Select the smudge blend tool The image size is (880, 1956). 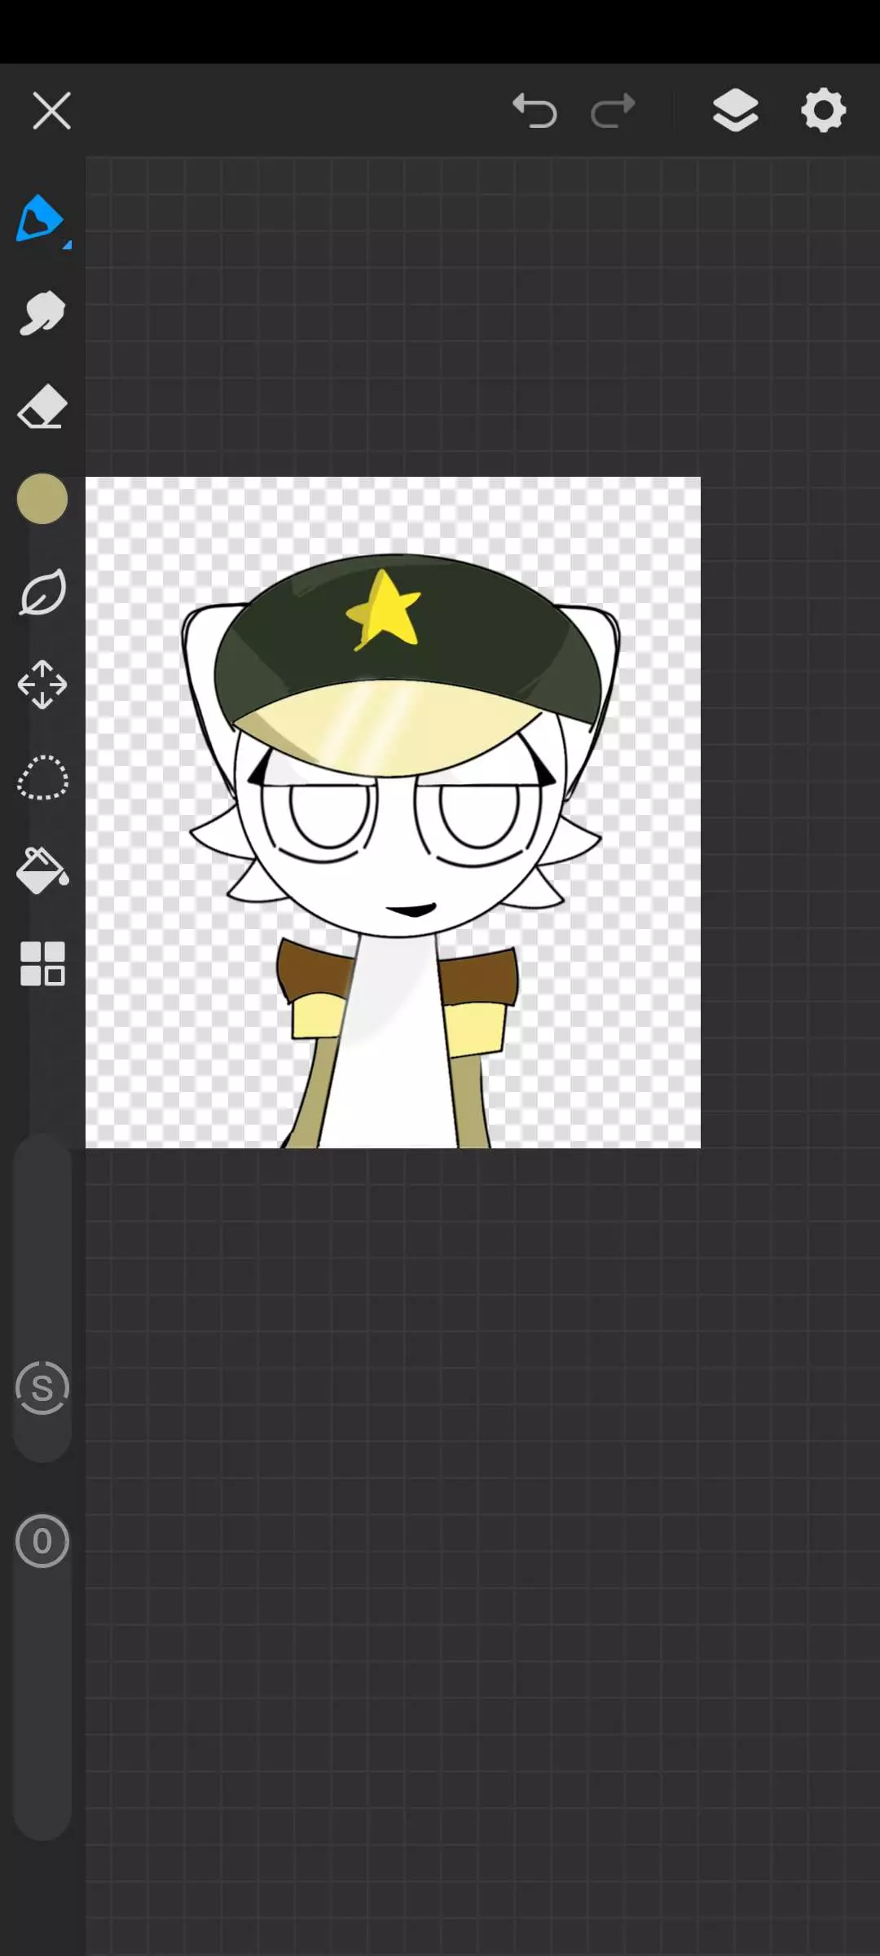click(42, 313)
